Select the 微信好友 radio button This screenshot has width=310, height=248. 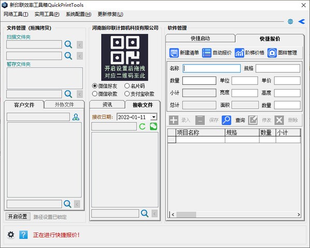pos(95,86)
